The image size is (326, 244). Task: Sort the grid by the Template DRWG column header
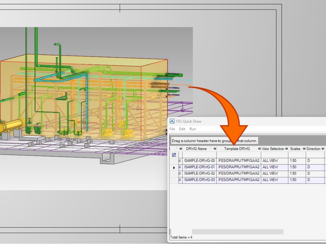[x=237, y=149]
